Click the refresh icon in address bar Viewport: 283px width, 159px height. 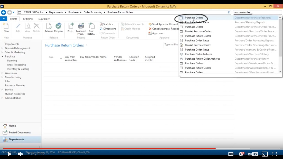[229, 12]
